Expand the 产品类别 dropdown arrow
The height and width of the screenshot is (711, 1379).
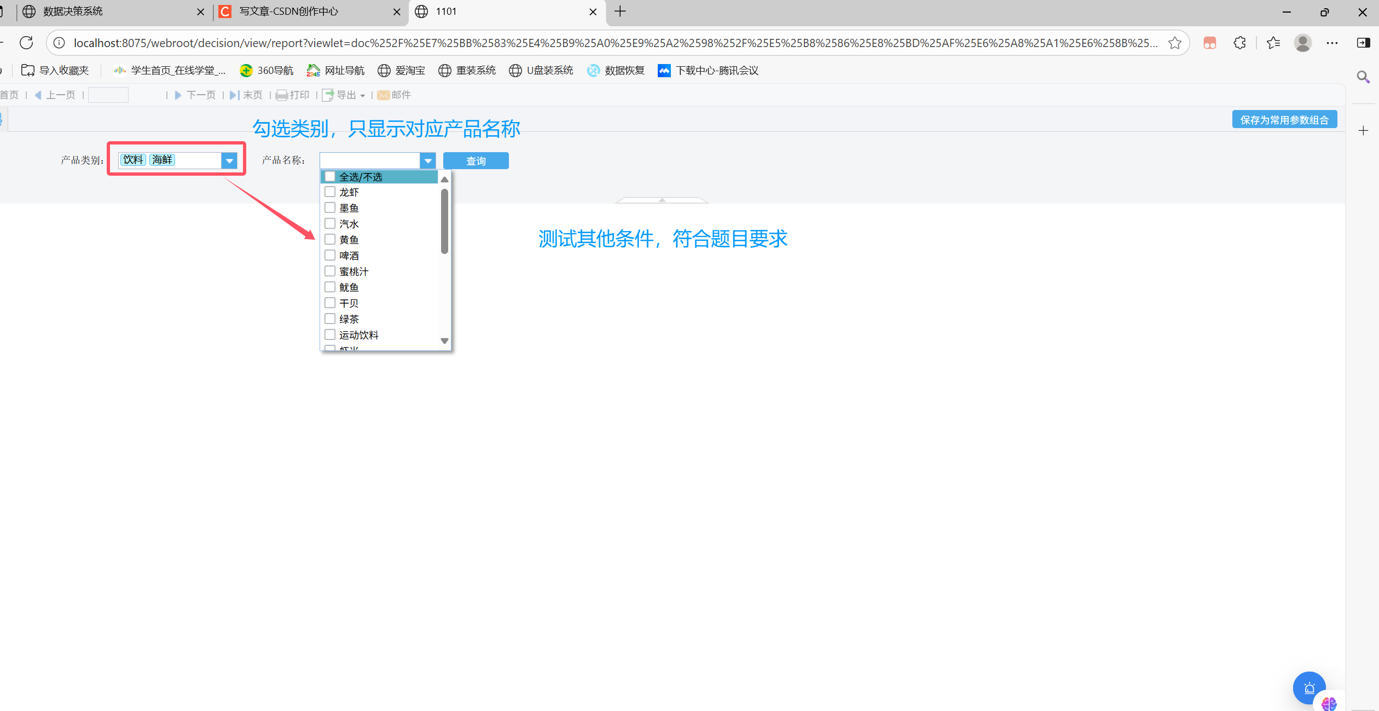[230, 160]
